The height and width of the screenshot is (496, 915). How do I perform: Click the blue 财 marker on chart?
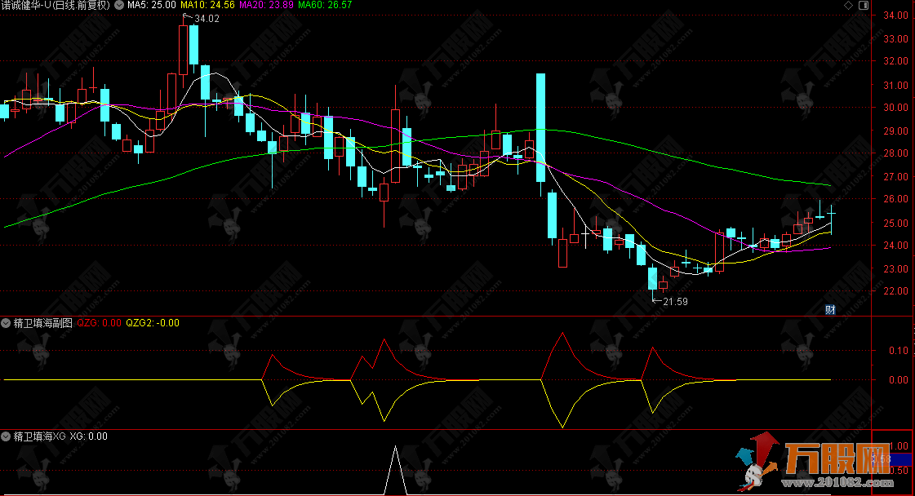830,309
